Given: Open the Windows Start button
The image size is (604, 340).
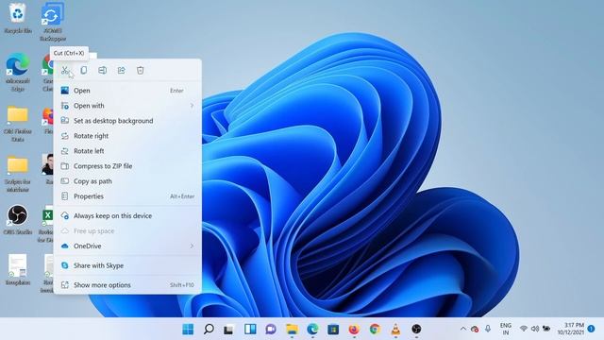Looking at the screenshot, I should coord(188,330).
